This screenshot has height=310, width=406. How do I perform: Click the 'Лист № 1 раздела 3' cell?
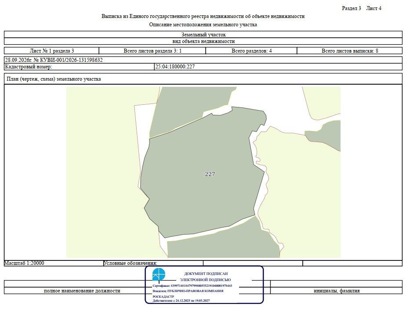click(51, 50)
